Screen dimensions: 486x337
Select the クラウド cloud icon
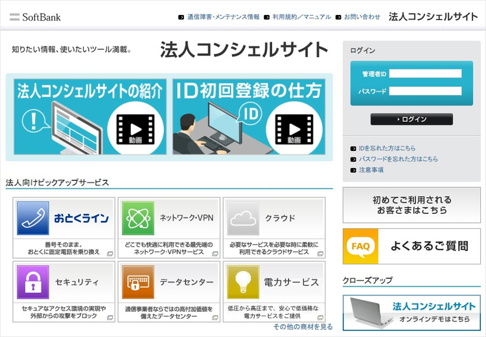[x=243, y=218]
